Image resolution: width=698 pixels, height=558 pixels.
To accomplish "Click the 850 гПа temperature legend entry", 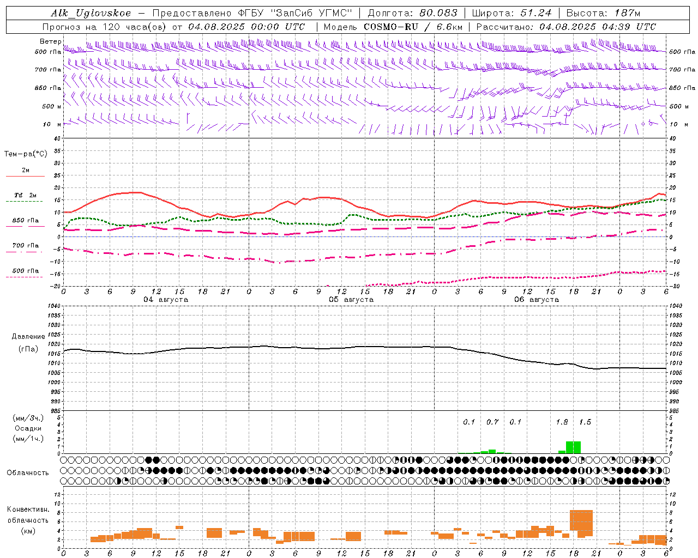I will (x=26, y=221).
